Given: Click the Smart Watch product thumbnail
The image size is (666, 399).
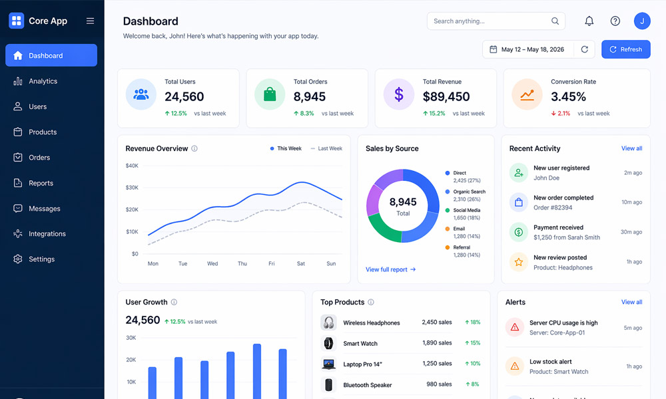Looking at the screenshot, I should pyautogui.click(x=328, y=343).
